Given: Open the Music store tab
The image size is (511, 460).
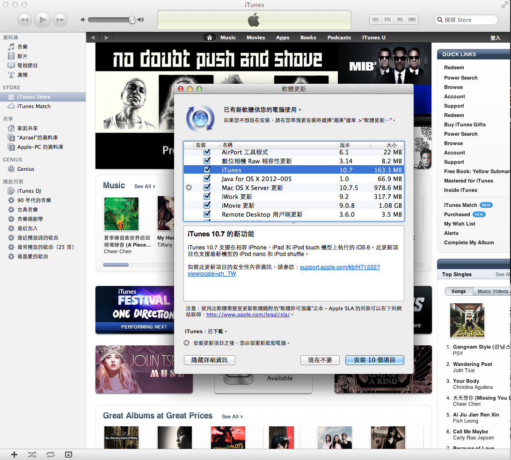Looking at the screenshot, I should tap(228, 37).
